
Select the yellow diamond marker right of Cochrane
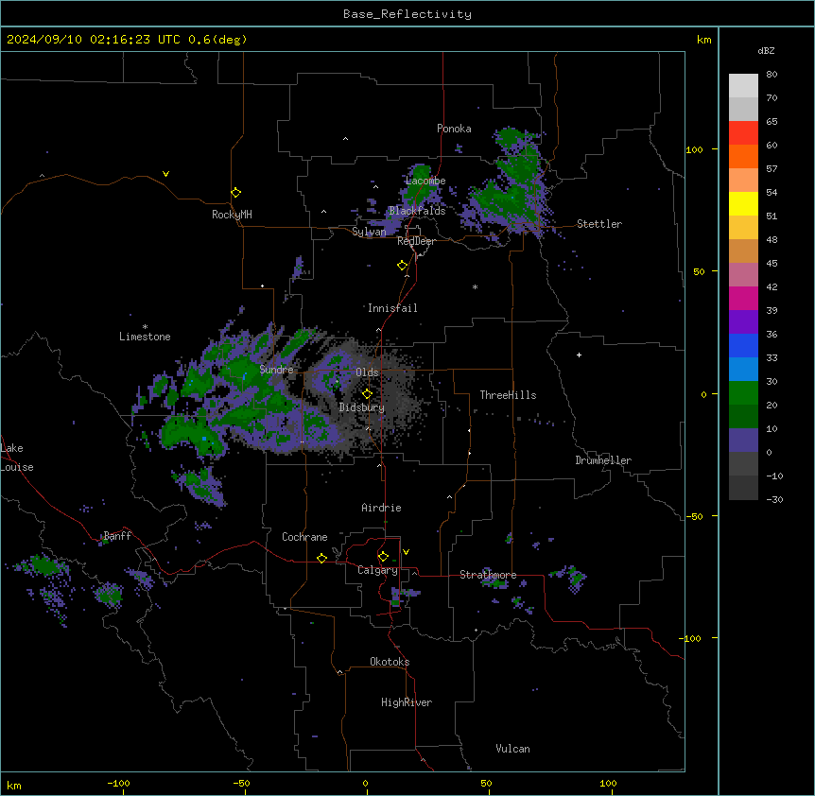click(321, 558)
